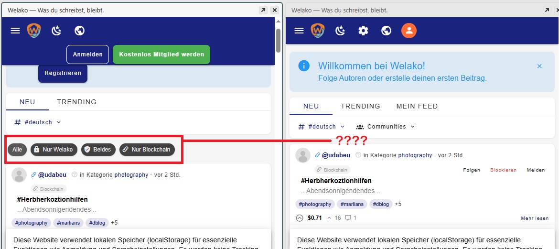Open #Herbherkoztionhilfen post in left window
Viewport: 559px width, 249px height.
[x=52, y=199]
